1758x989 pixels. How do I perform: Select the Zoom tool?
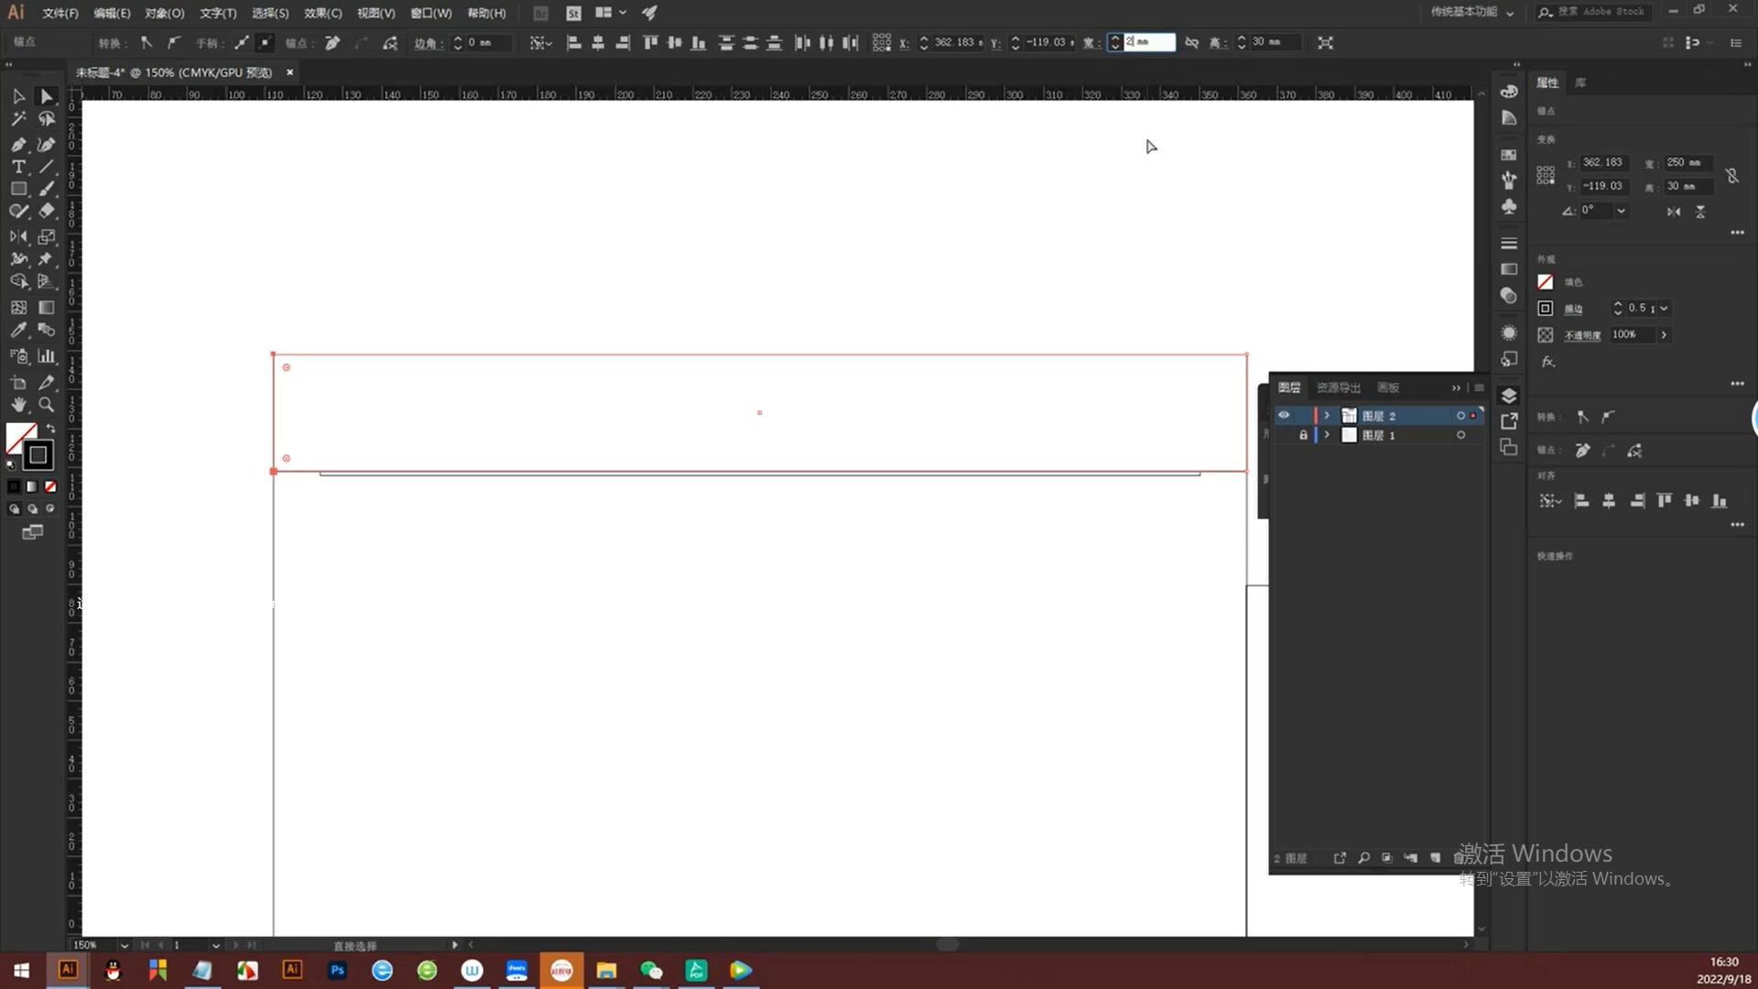click(x=46, y=403)
